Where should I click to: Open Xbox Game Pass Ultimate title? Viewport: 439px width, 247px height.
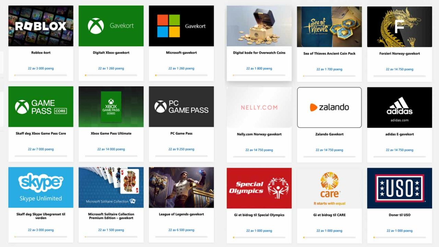click(111, 133)
